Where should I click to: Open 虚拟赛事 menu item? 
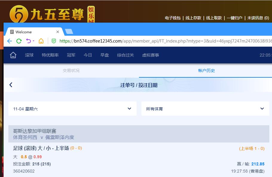[151, 55]
